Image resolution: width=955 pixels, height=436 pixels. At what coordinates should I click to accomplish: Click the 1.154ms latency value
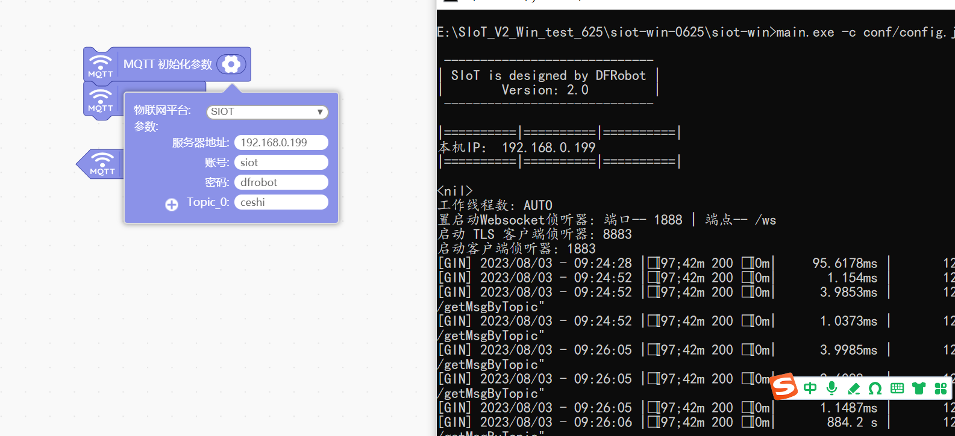(852, 278)
